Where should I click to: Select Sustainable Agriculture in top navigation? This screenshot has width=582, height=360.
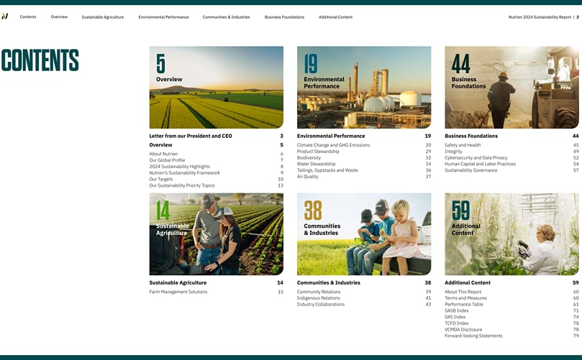pos(103,17)
